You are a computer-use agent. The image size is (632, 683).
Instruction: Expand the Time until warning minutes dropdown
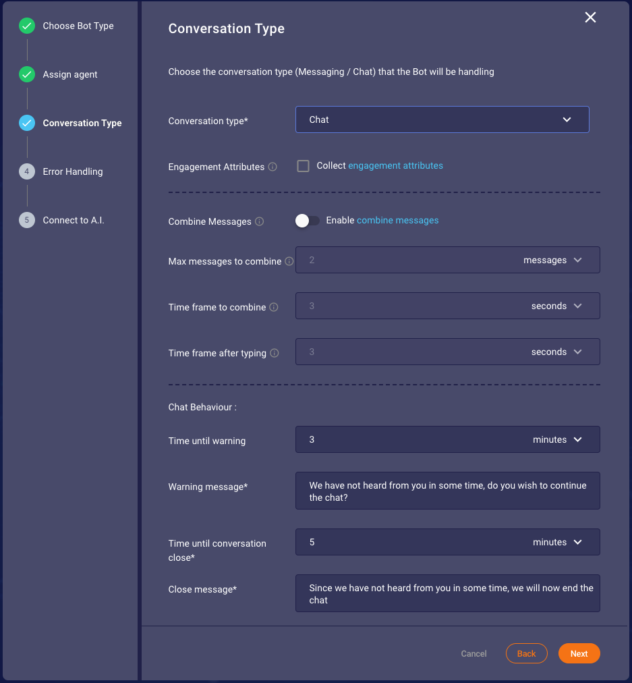click(557, 439)
